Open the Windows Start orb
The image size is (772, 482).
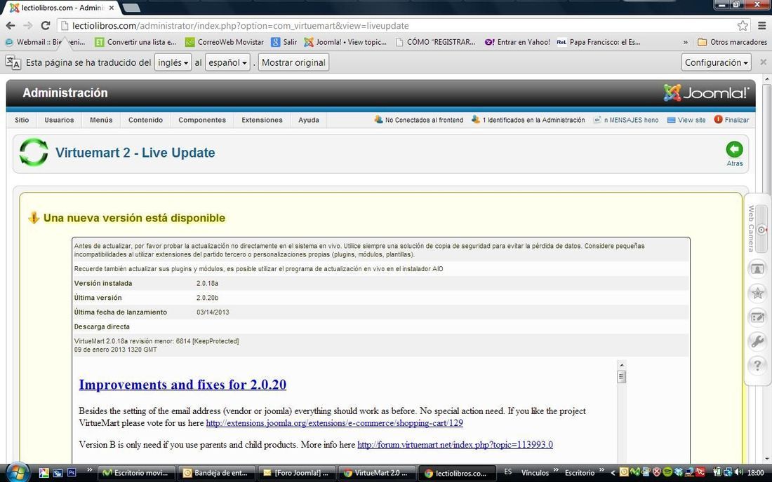pos(18,473)
